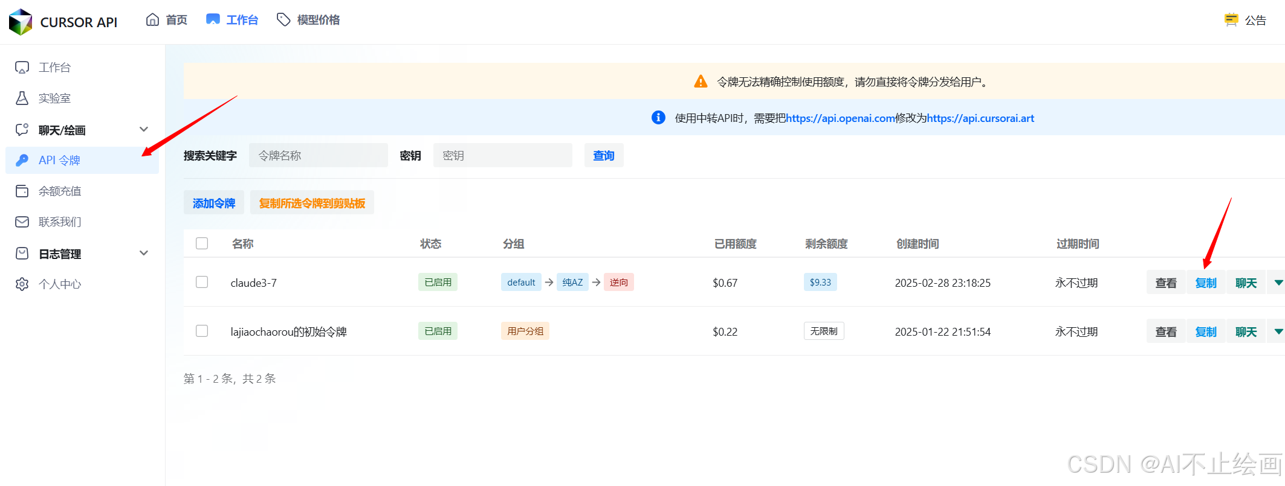Click the 已启用 status of claude3-7
This screenshot has width=1285, height=486.
coord(438,282)
